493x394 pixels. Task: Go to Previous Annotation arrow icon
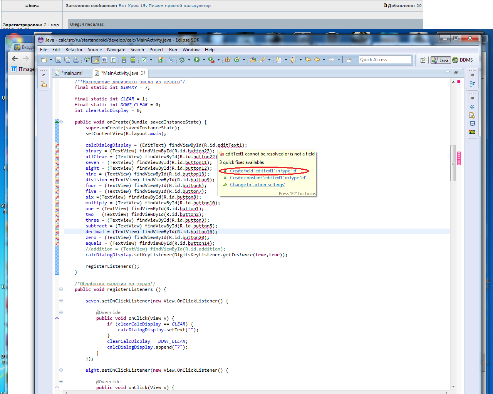pos(292,60)
